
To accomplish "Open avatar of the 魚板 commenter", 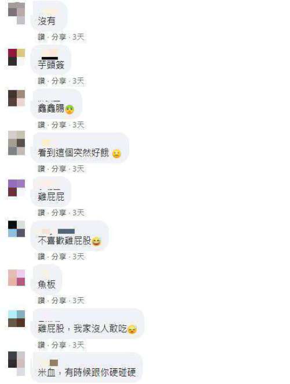I will click(x=17, y=278).
